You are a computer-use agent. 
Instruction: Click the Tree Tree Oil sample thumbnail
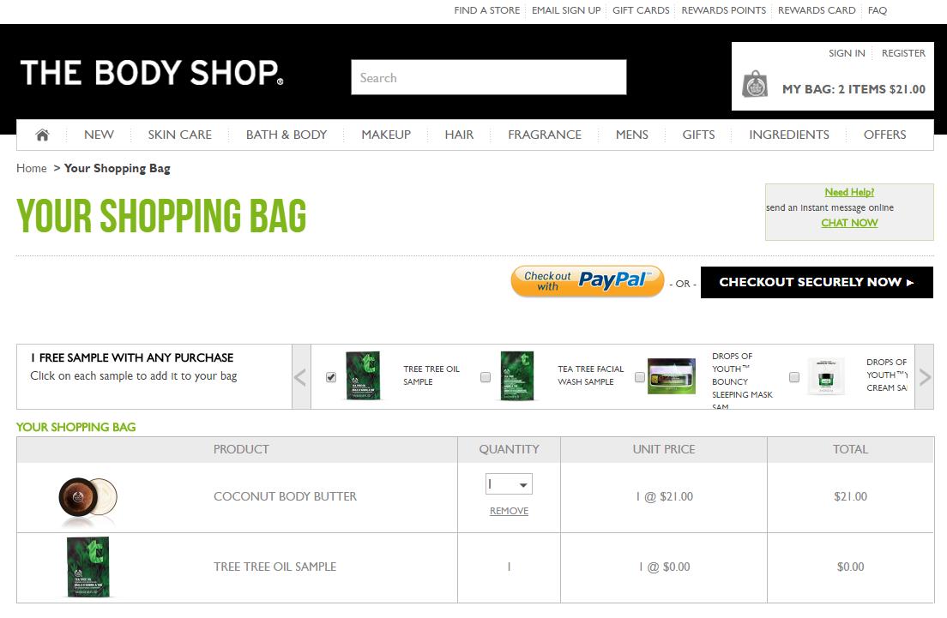pos(363,375)
